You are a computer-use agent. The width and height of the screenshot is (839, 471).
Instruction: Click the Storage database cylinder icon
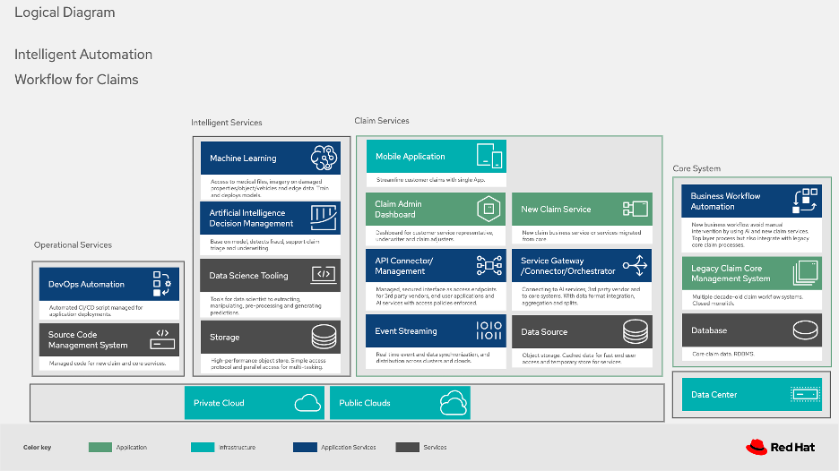[324, 337]
